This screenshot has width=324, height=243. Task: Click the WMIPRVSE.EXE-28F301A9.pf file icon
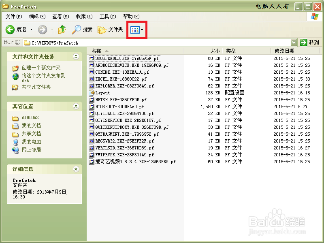click(x=92, y=155)
